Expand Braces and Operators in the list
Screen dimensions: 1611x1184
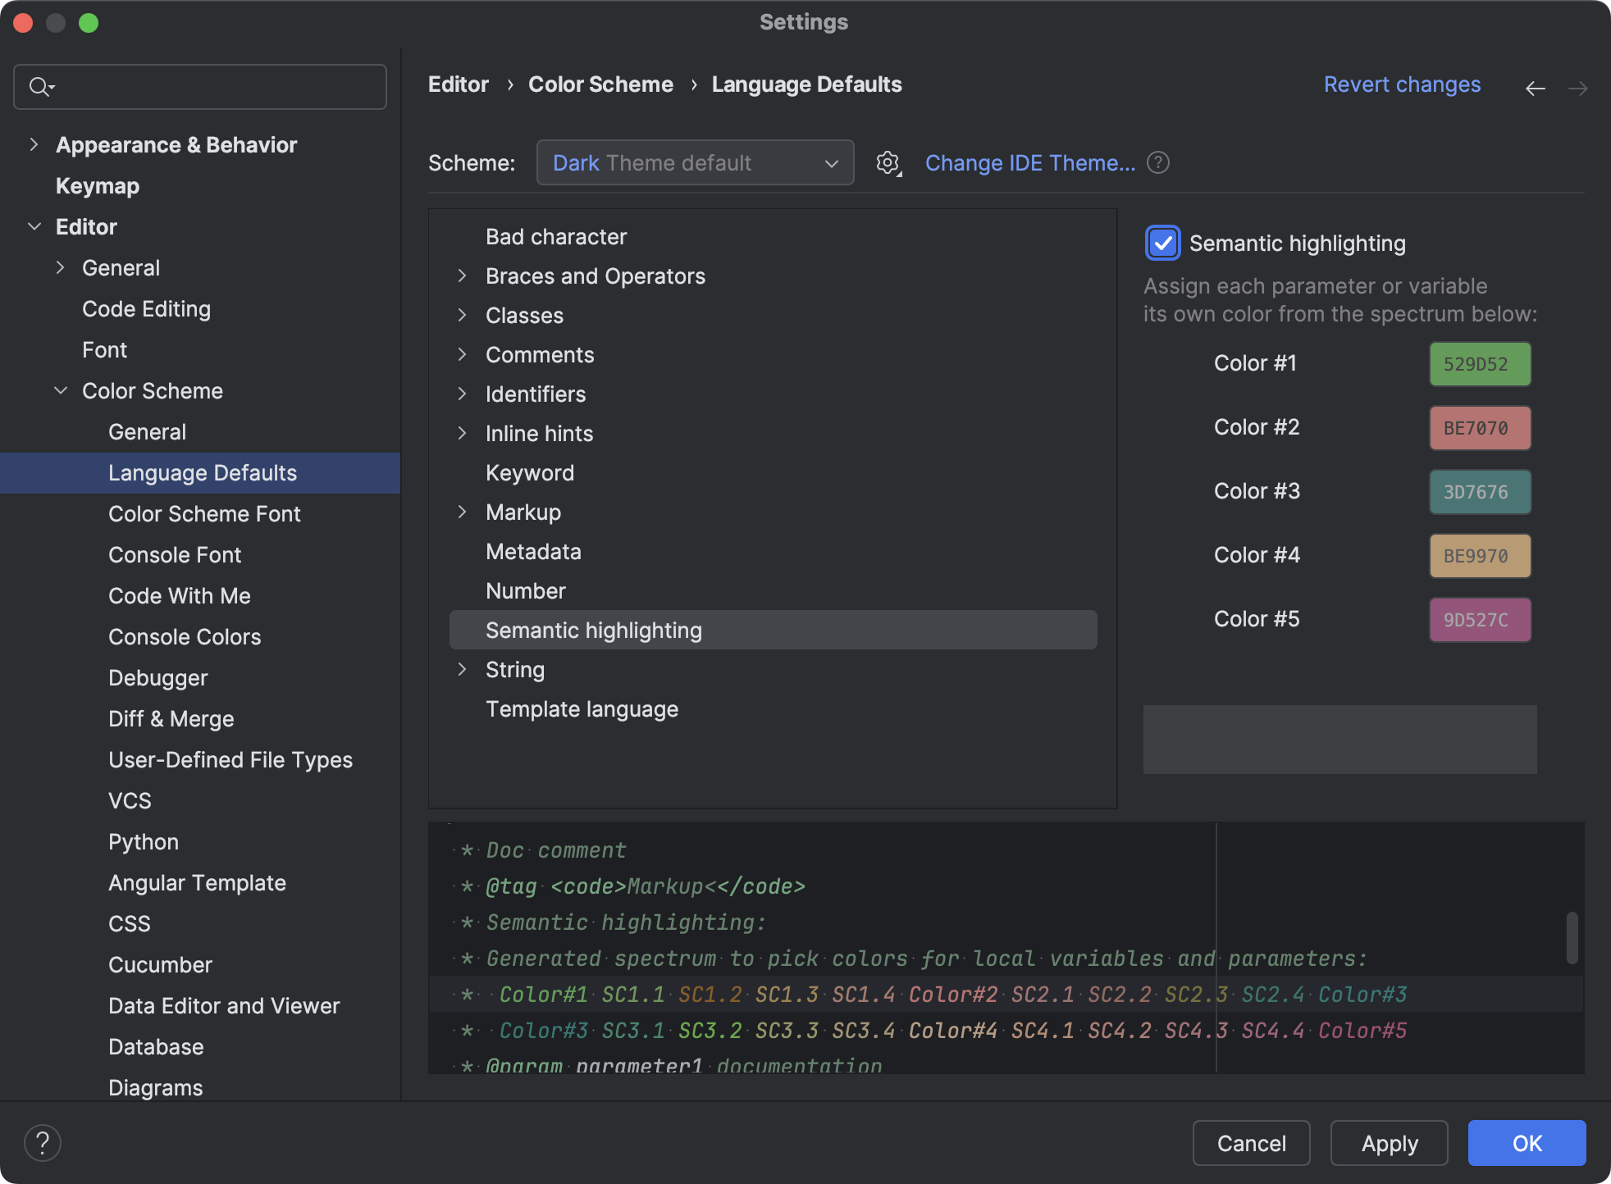pyautogui.click(x=463, y=276)
